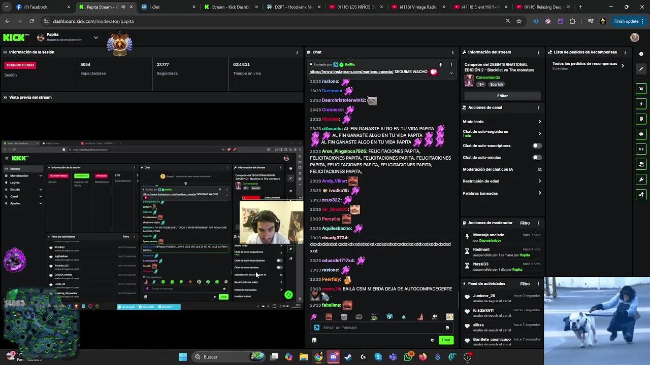Click the Editar button under Información del stream
Viewport: 650px width, 365px height.
click(502, 96)
